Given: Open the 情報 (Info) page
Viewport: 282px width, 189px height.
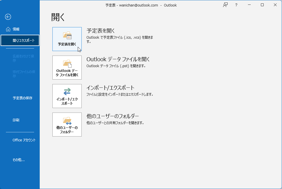Looking at the screenshot, I should (x=20, y=29).
